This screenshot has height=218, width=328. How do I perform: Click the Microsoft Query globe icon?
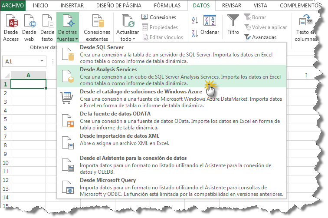coord(68,187)
